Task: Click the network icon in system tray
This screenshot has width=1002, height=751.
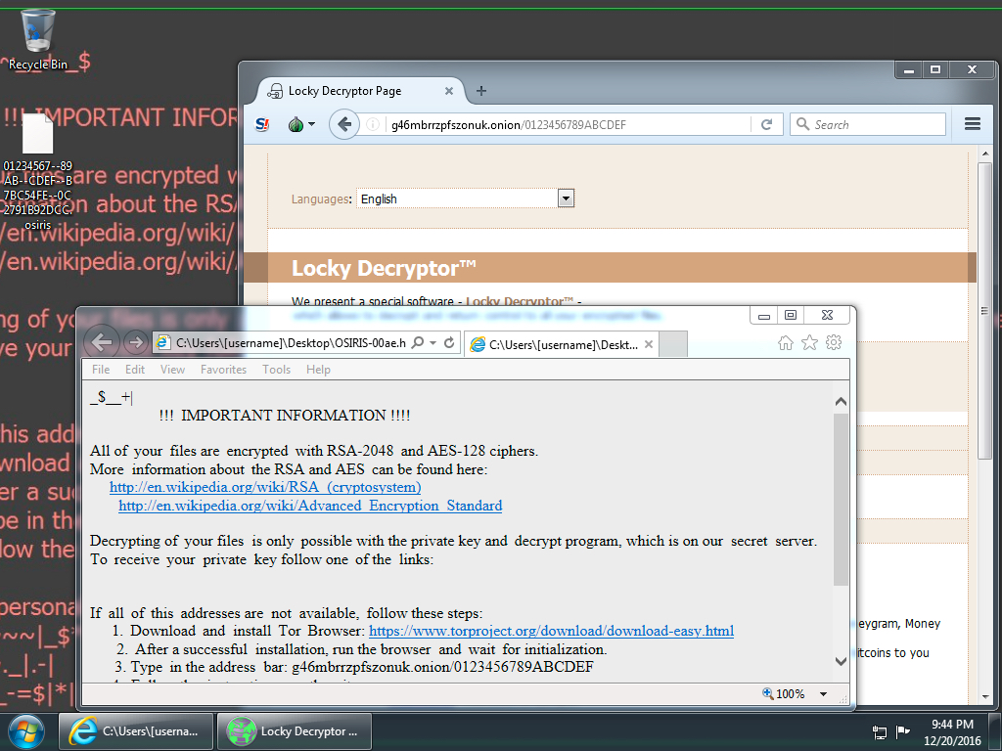Action: (x=880, y=732)
